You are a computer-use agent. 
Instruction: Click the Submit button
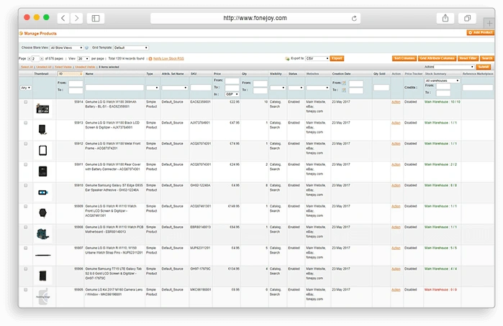coord(483,67)
